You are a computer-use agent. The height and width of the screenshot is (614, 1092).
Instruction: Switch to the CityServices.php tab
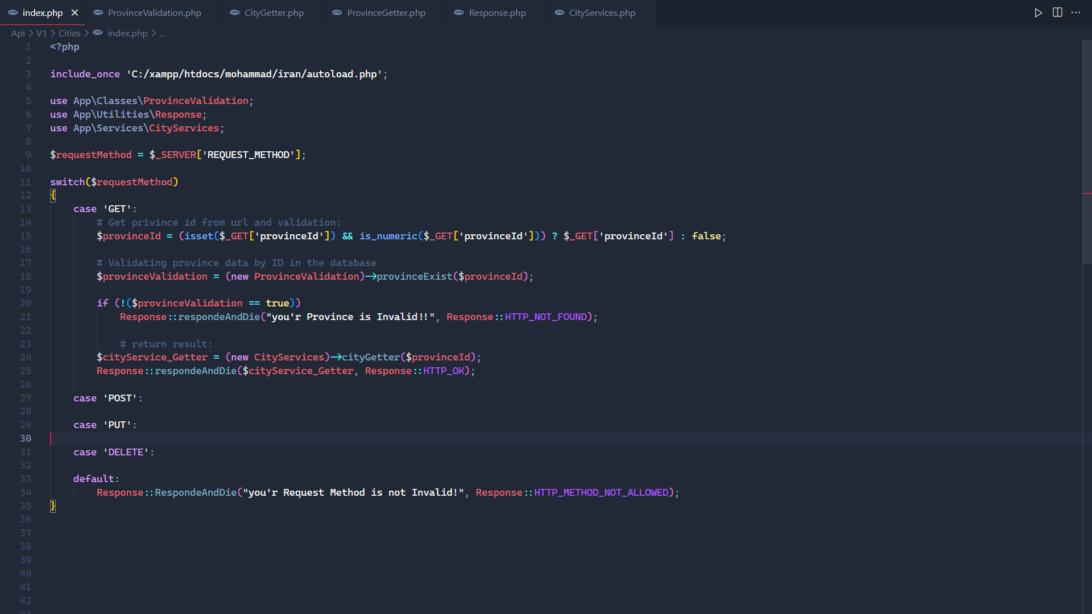[601, 13]
